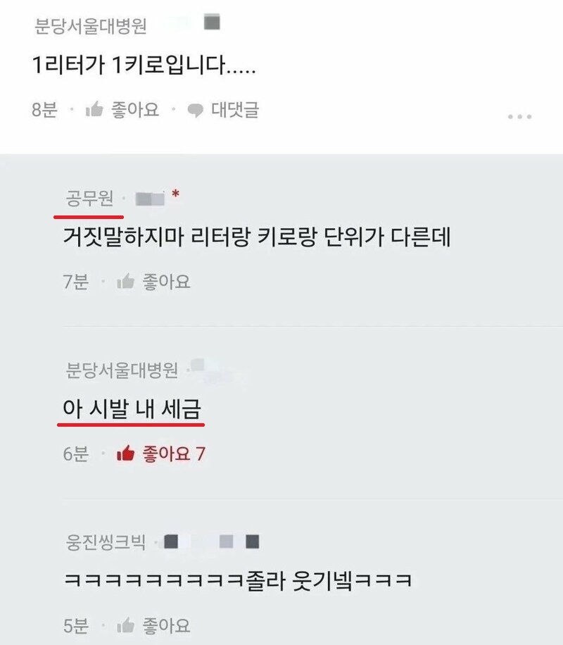
Task: Open 분당서울대병원 author name in replies
Action: pyautogui.click(x=122, y=370)
